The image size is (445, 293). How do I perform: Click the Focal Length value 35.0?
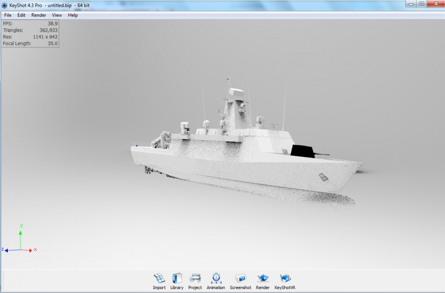click(x=52, y=43)
